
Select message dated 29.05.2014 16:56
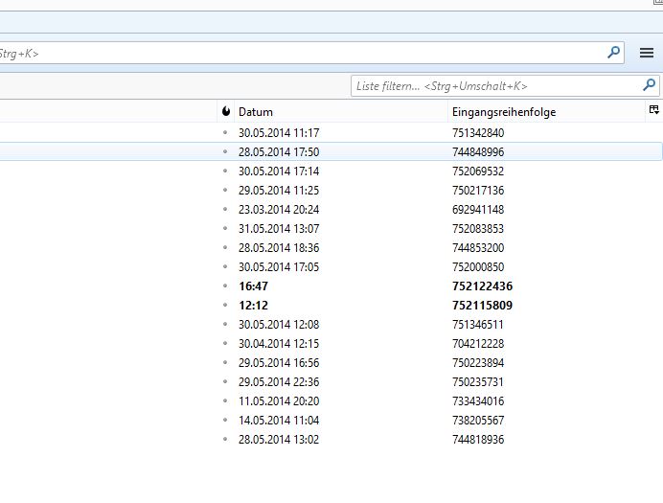[x=279, y=363]
